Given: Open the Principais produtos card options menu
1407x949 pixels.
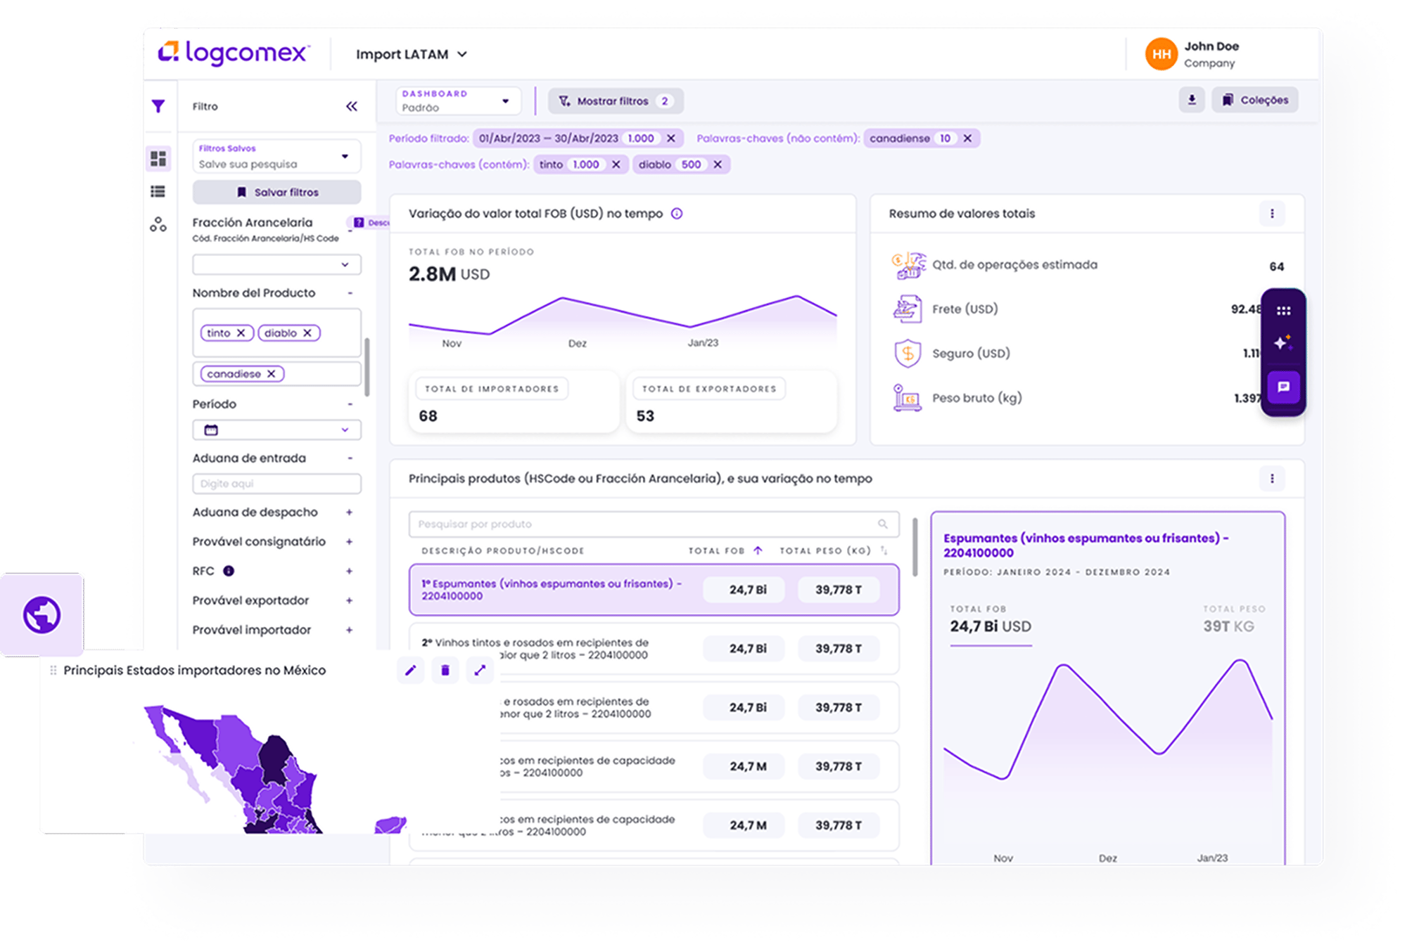Looking at the screenshot, I should pyautogui.click(x=1272, y=479).
